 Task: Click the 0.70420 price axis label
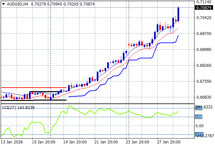click(x=204, y=18)
